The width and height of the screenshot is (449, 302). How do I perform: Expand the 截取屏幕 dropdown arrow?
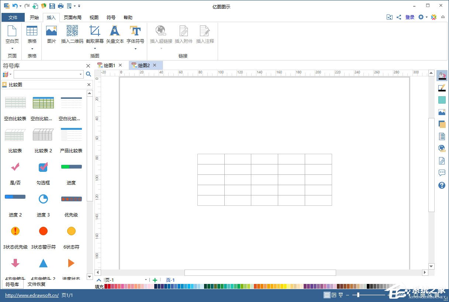(x=95, y=49)
